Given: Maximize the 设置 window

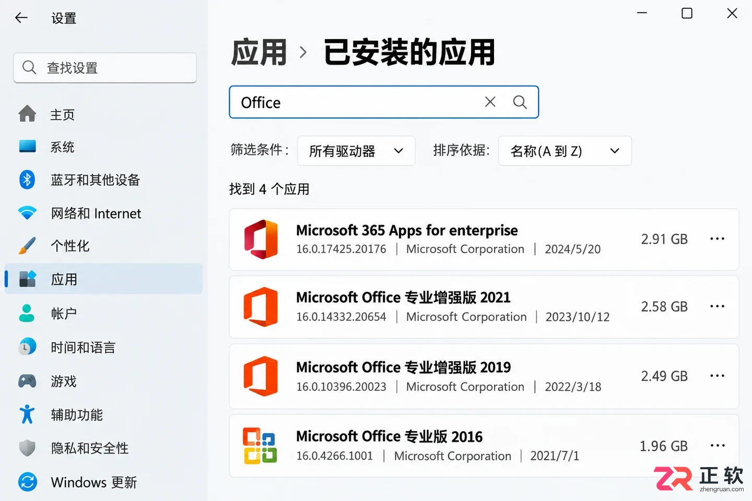Looking at the screenshot, I should pyautogui.click(x=687, y=13).
